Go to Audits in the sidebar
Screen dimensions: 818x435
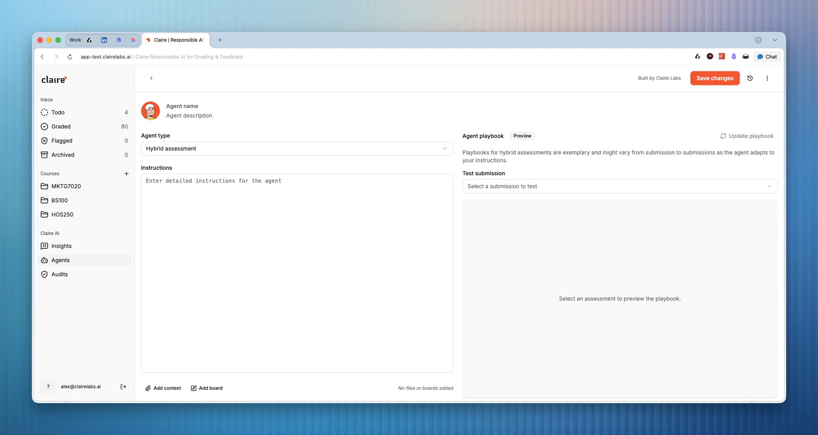pos(59,274)
